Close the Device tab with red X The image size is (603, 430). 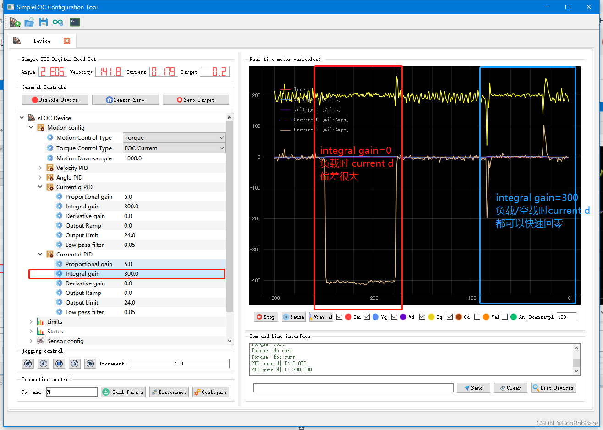pos(67,41)
